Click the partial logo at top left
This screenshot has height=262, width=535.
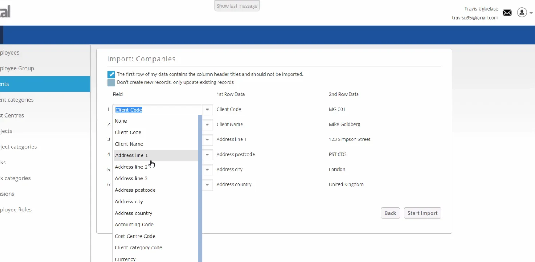pyautogui.click(x=5, y=12)
